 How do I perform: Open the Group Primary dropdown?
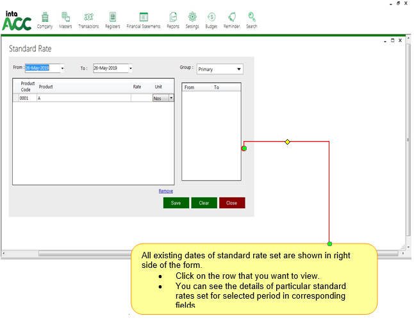pyautogui.click(x=239, y=69)
